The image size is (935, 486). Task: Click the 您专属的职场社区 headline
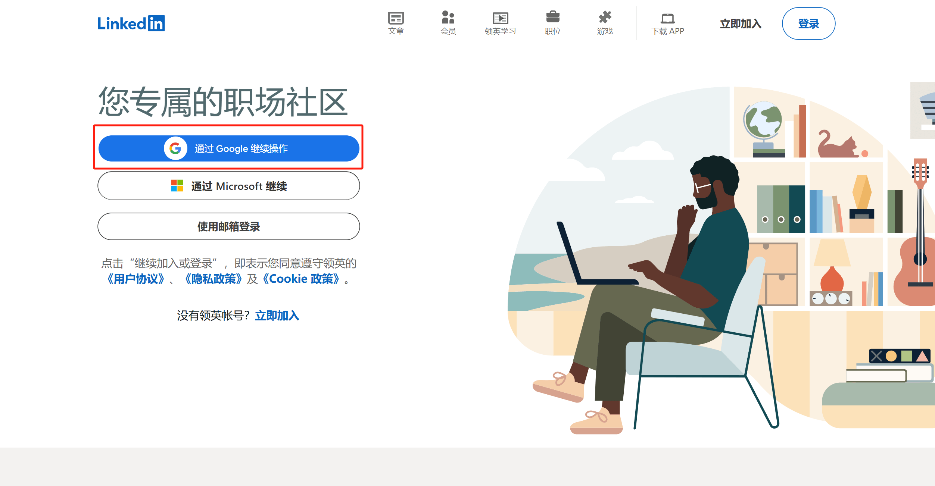pos(223,101)
